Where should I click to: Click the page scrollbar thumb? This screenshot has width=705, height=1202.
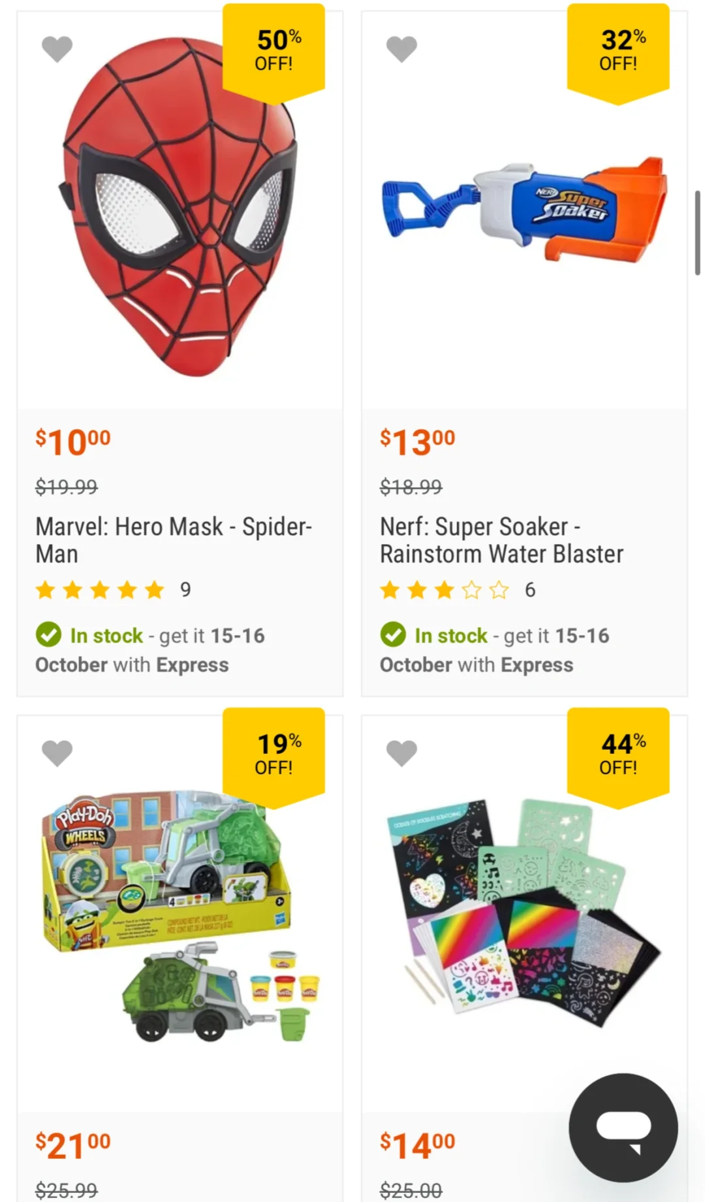click(697, 233)
